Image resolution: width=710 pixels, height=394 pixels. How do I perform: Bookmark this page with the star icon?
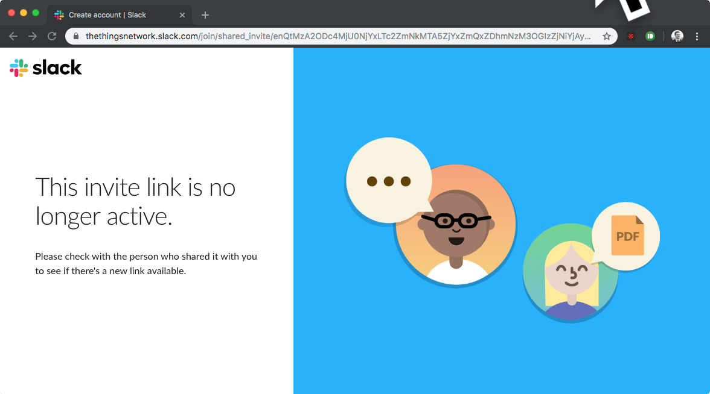coord(606,36)
